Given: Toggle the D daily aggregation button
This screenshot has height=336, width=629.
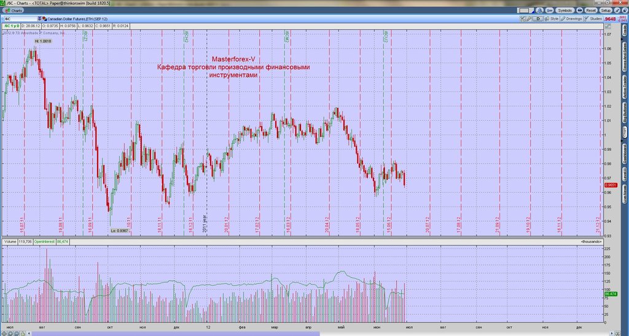Looking at the screenshot, I should (x=538, y=19).
